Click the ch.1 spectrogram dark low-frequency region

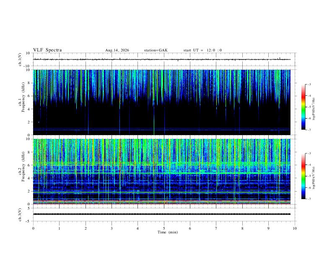pos(162,118)
